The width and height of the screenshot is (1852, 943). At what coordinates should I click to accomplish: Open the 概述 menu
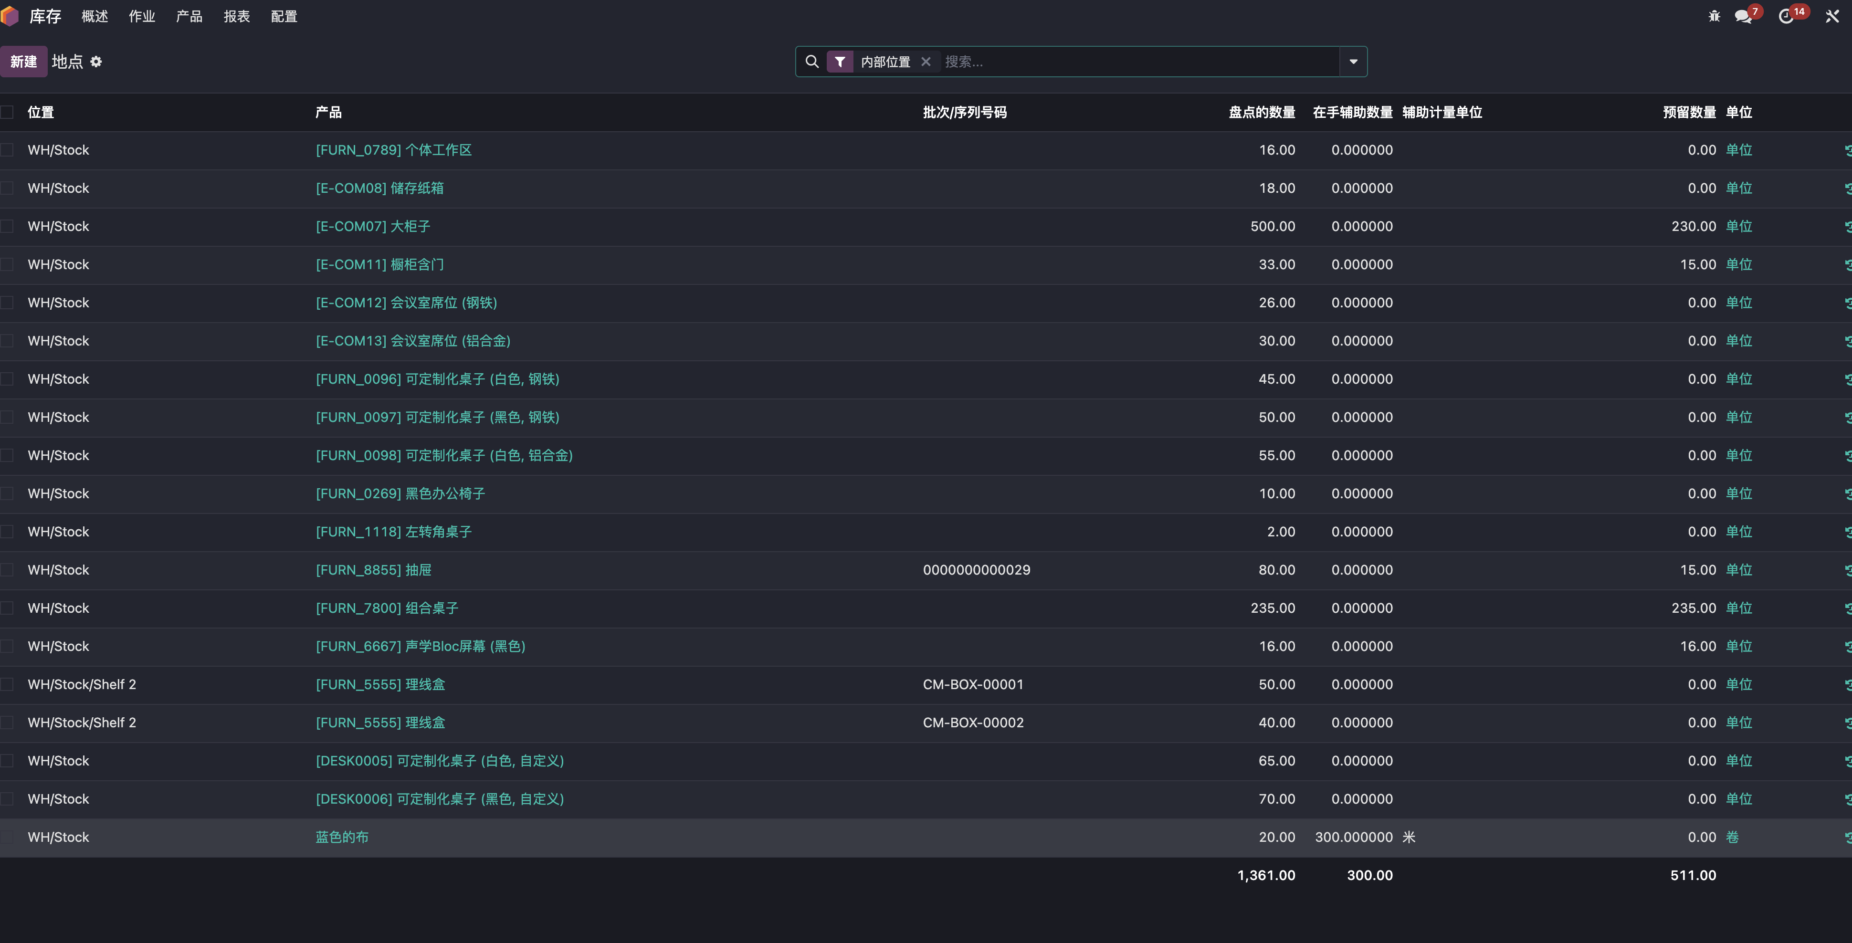(x=95, y=16)
